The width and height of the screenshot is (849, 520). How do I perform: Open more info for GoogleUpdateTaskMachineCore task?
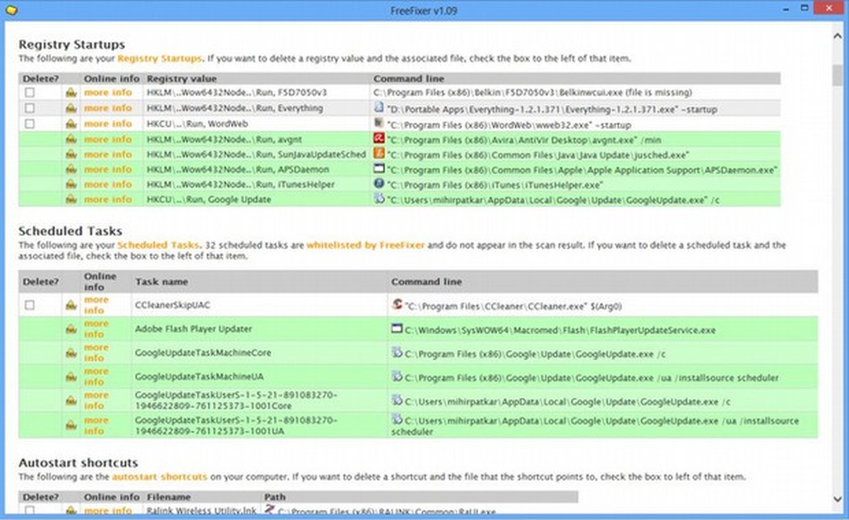click(x=96, y=353)
